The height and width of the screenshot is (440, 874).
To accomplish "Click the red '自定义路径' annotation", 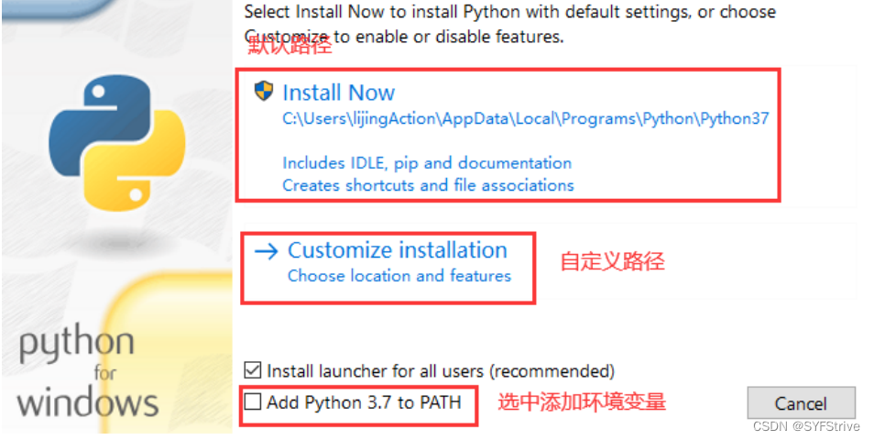I will tap(612, 261).
